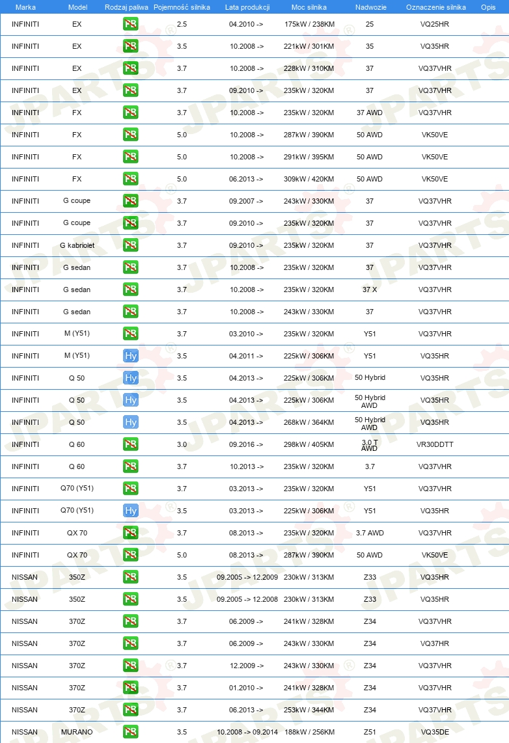Click petrol icon in 350Z 09.2005 -> 12.2009 row

pyautogui.click(x=130, y=576)
